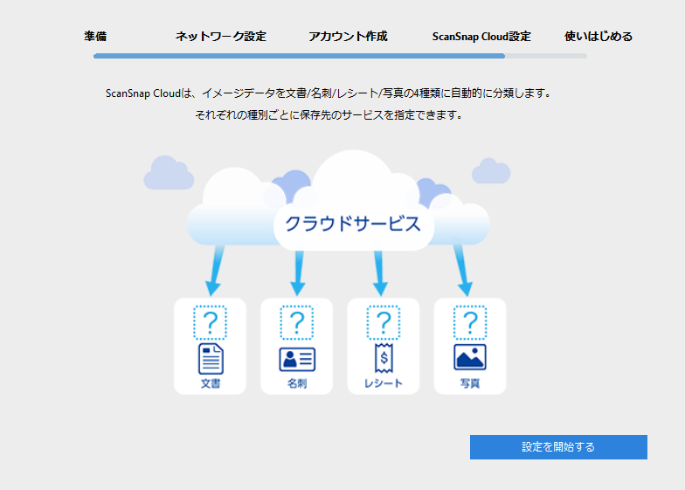Select the ScanSnap Cloud設定 step label
The image size is (685, 490).
(481, 37)
